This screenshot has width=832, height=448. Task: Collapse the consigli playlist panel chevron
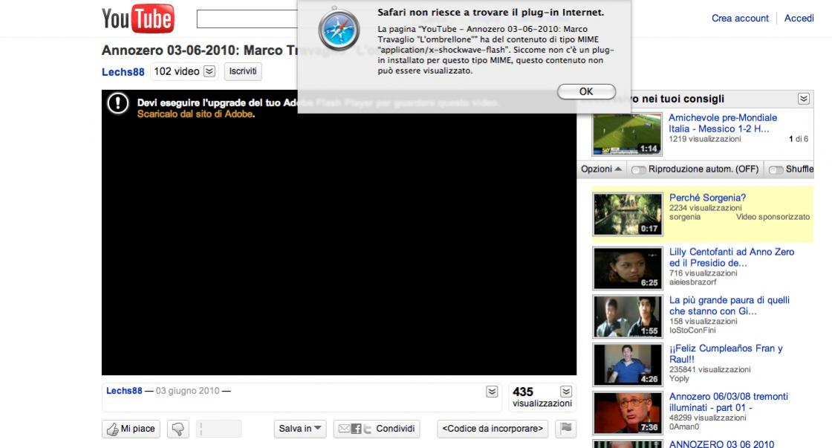tap(804, 99)
